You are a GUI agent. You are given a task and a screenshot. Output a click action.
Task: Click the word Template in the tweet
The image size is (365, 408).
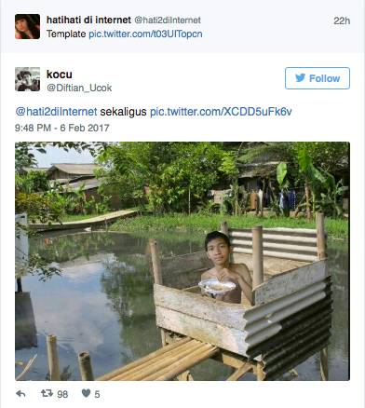pos(66,34)
